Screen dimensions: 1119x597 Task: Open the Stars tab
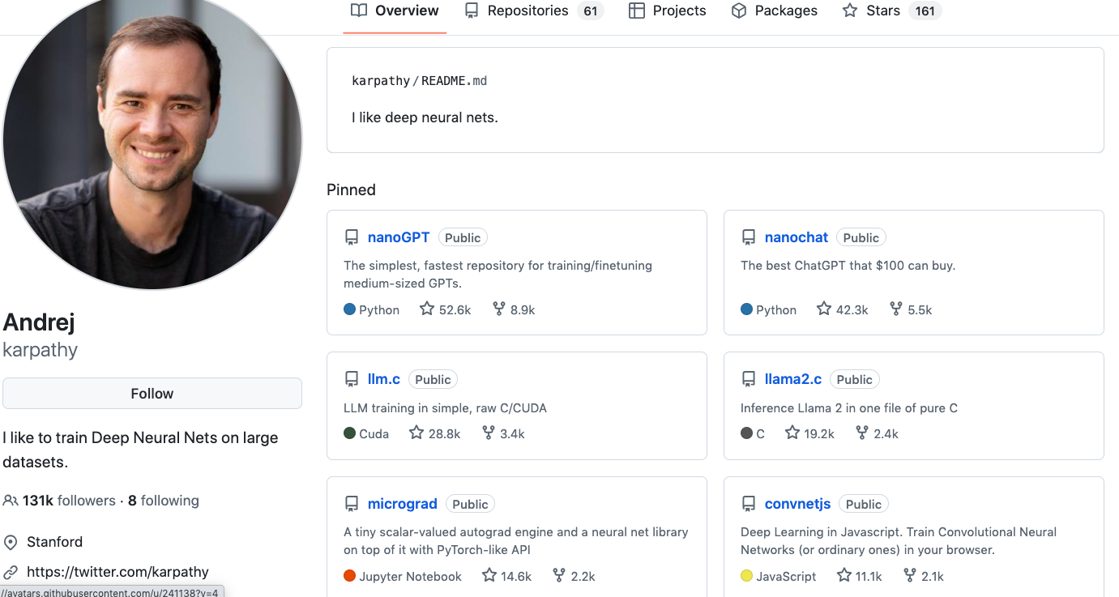pyautogui.click(x=882, y=11)
